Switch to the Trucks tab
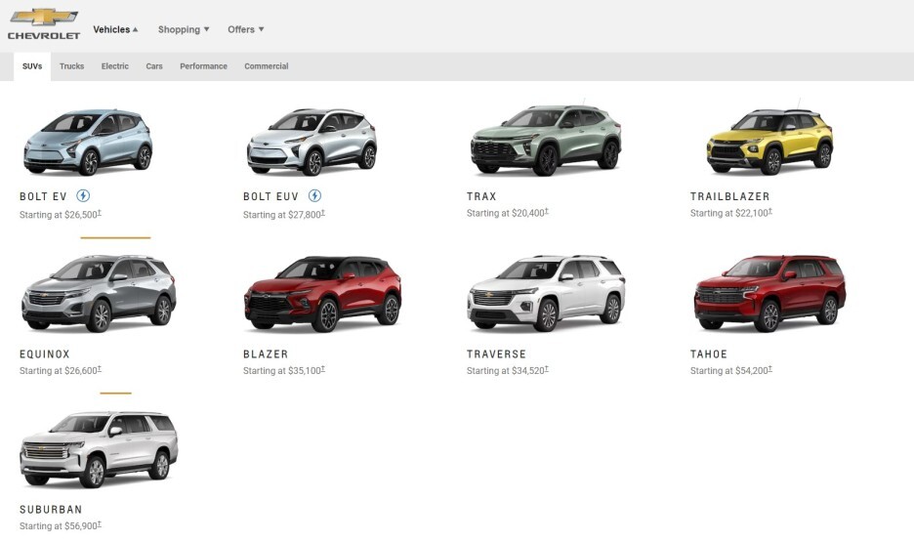 click(x=71, y=66)
